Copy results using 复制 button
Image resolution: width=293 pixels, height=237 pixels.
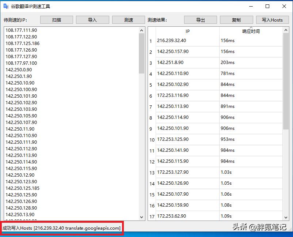[236, 20]
